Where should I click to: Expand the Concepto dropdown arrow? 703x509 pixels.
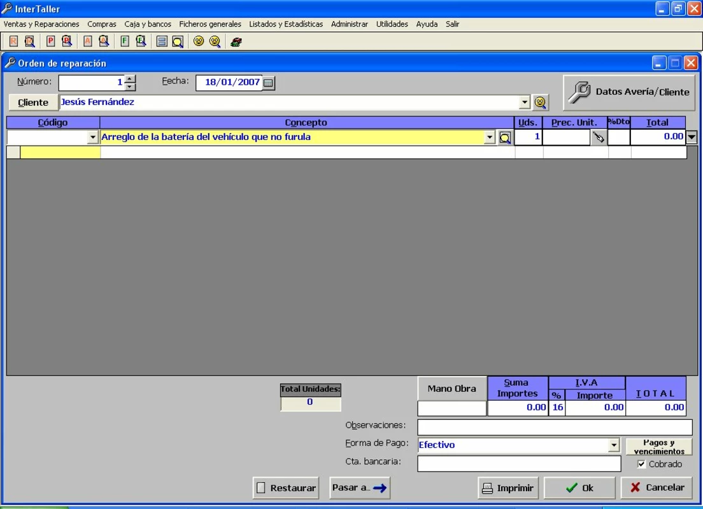tap(490, 137)
